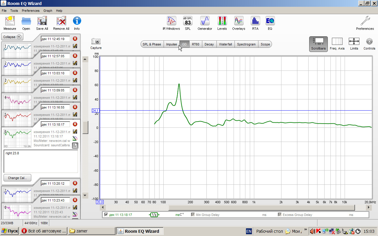Screen dimensions: 378x236
Task: Open the EQ window
Action: [270, 22]
